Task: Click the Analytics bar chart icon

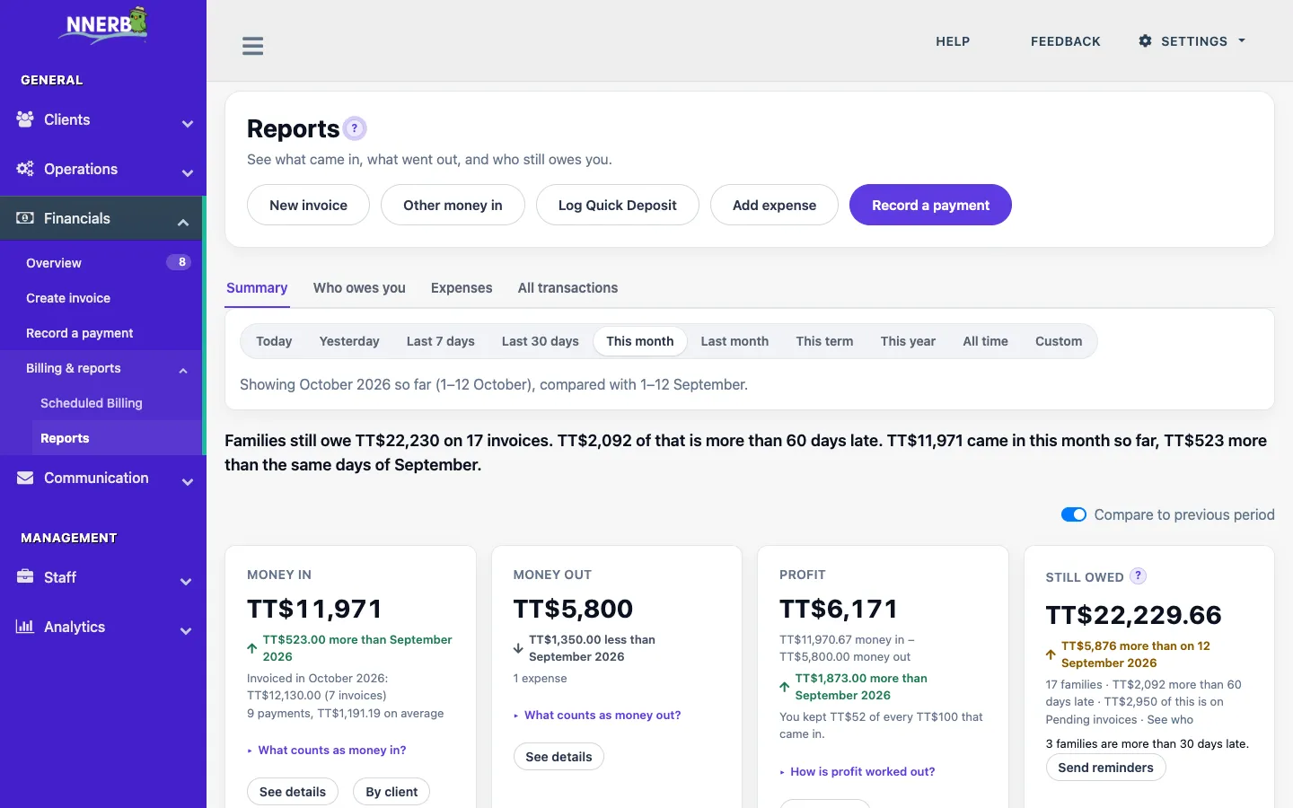Action: coord(25,627)
